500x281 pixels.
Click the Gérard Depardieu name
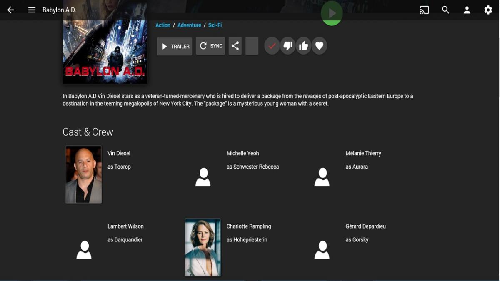point(366,226)
